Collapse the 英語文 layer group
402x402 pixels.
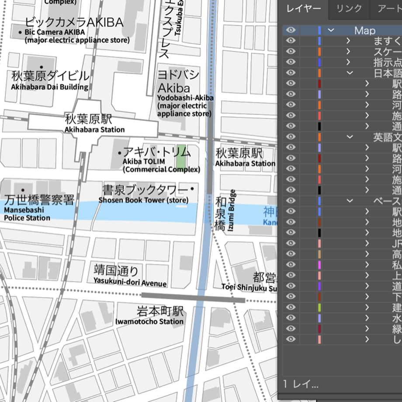pyautogui.click(x=350, y=137)
